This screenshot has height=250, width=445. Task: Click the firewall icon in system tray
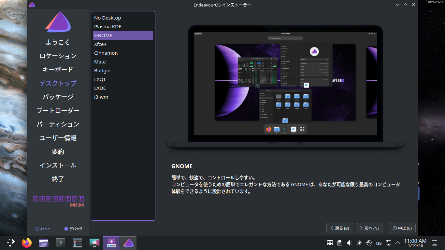(x=330, y=243)
